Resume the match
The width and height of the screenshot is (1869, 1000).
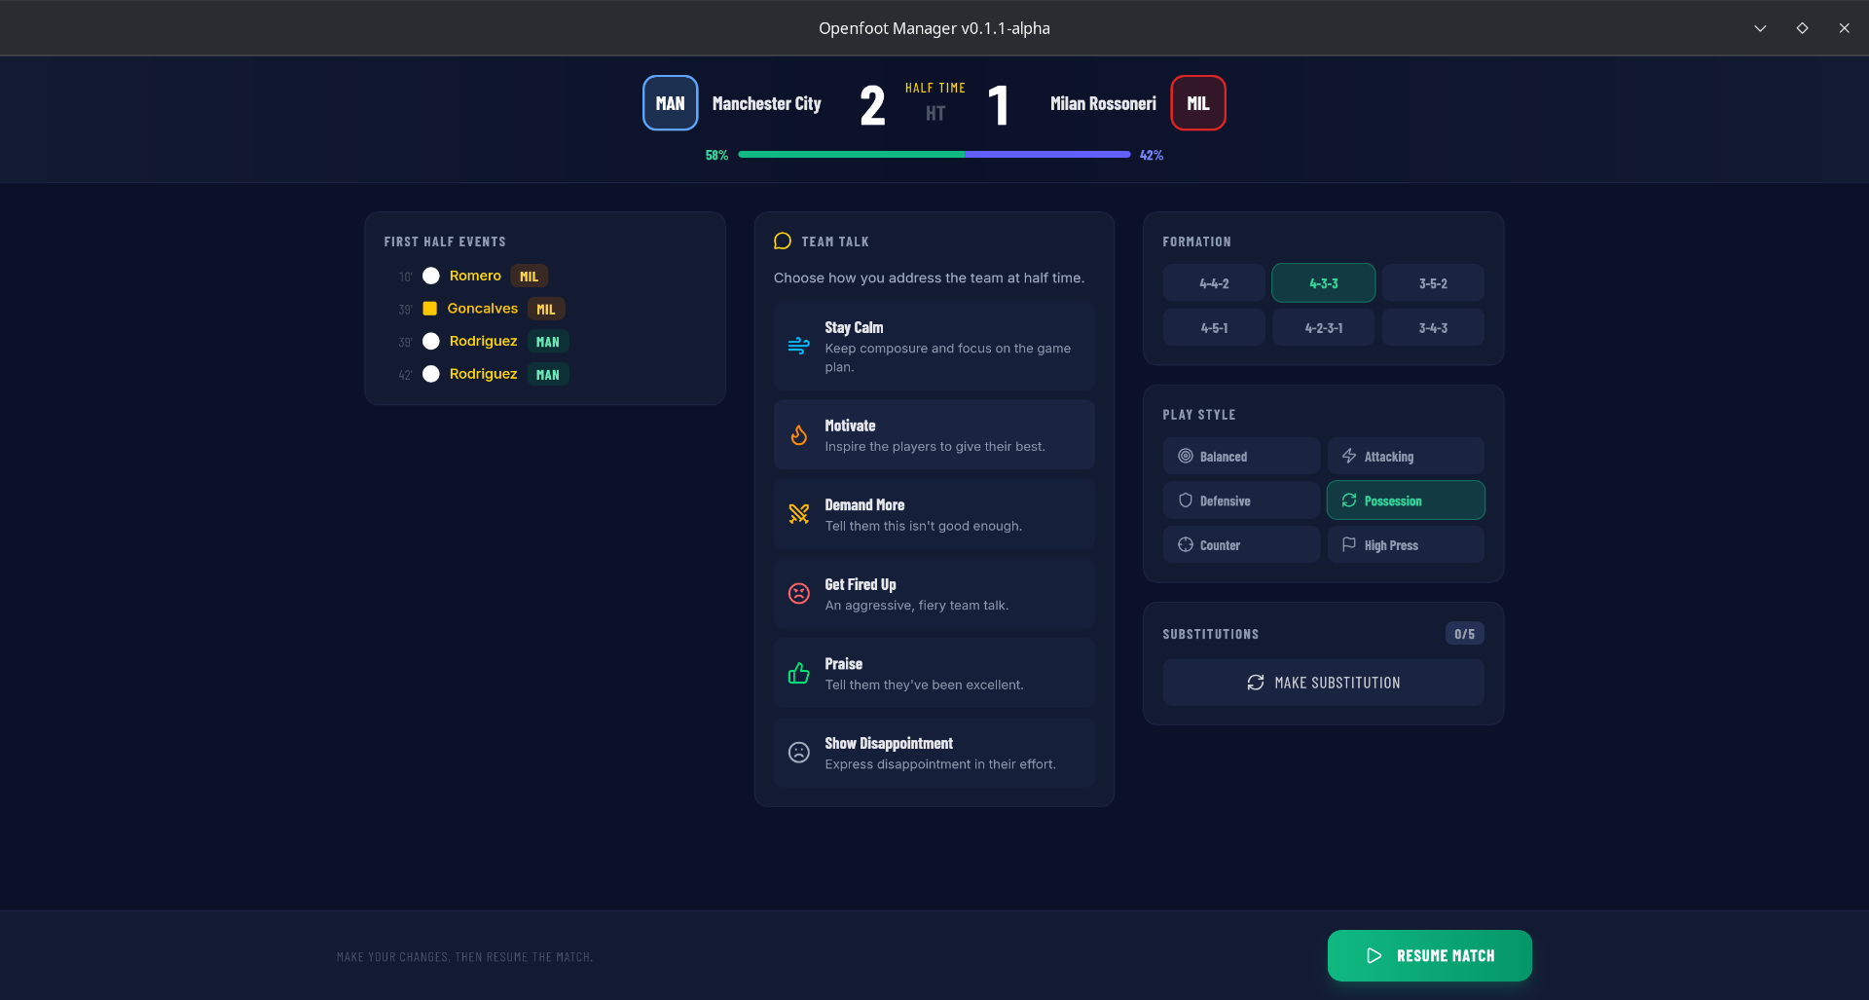tap(1429, 956)
